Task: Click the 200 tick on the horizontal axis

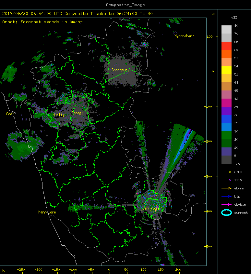Action: click(x=178, y=270)
